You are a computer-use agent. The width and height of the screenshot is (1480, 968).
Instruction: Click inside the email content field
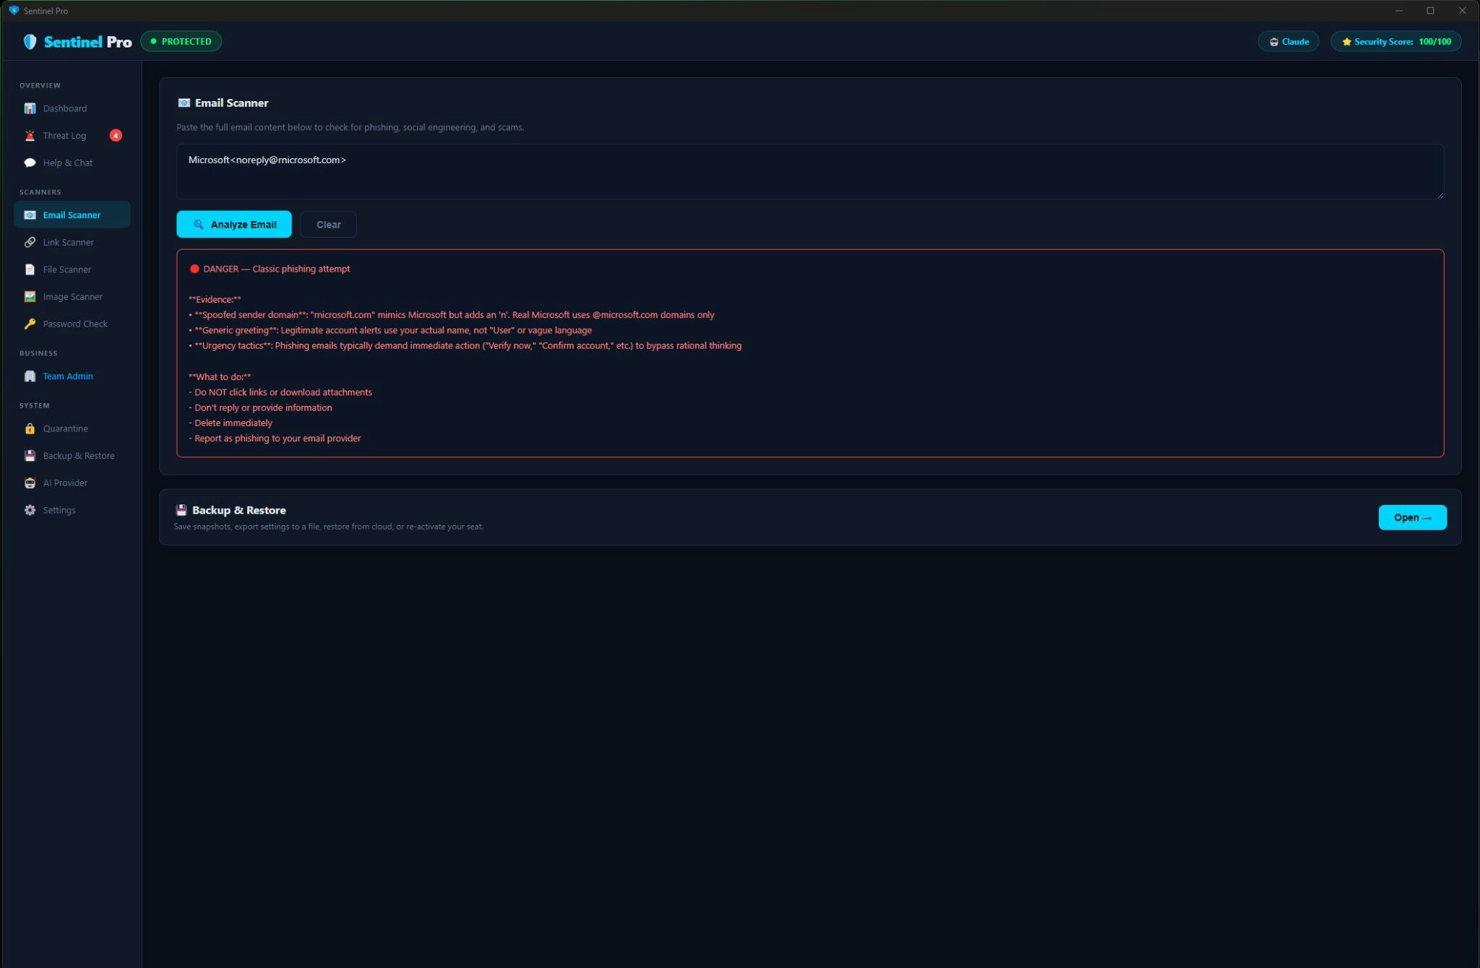pyautogui.click(x=809, y=171)
